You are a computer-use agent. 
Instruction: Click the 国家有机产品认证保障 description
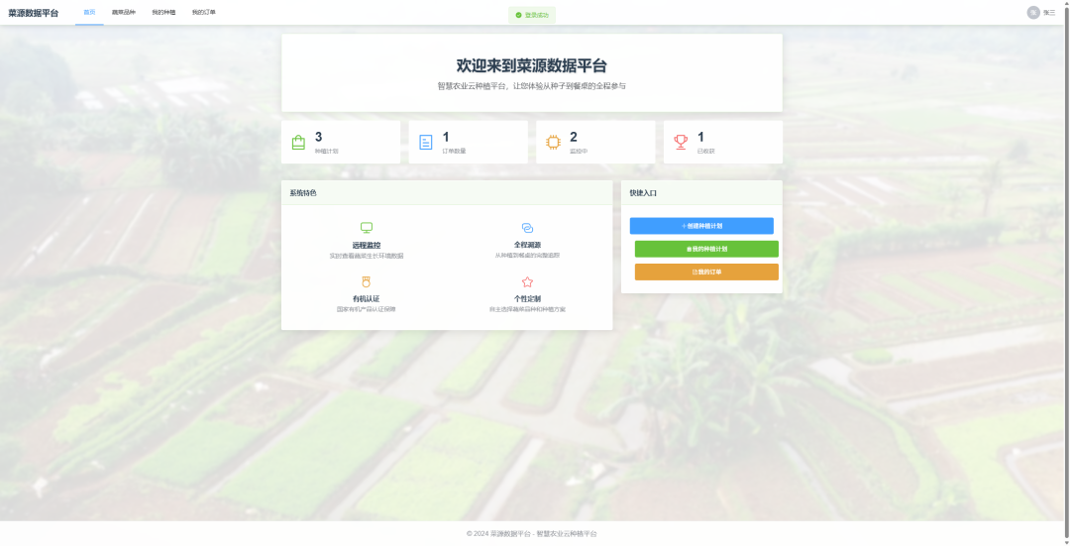367,310
